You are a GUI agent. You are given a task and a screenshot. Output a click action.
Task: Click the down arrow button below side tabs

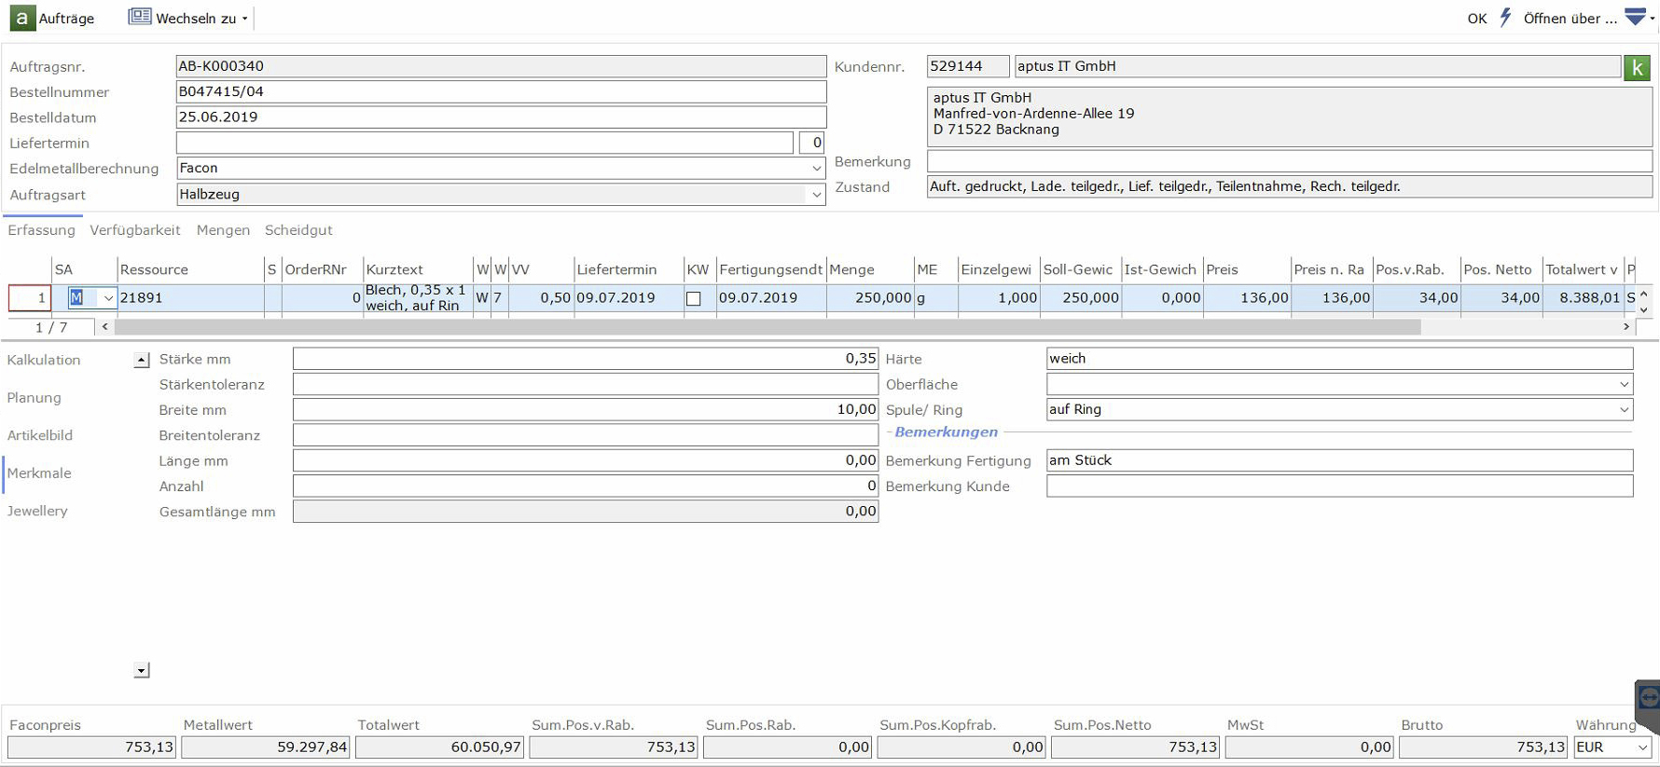[x=142, y=670]
